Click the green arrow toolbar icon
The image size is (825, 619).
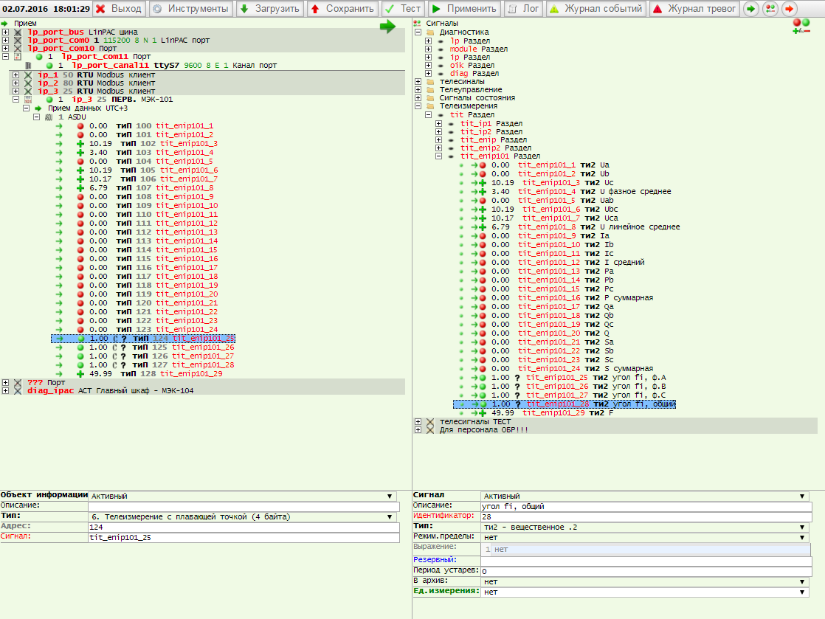[750, 9]
